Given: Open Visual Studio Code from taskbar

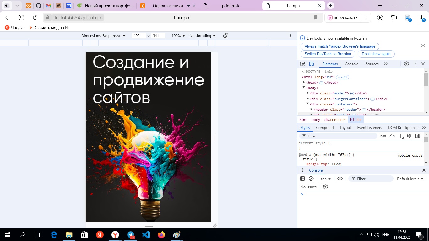Looking at the screenshot, I should 146,235.
